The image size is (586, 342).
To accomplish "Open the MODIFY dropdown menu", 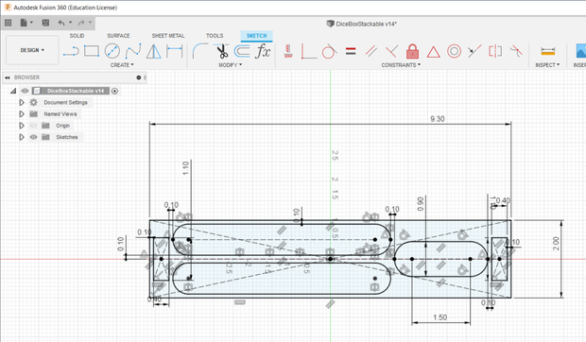I will [x=231, y=65].
